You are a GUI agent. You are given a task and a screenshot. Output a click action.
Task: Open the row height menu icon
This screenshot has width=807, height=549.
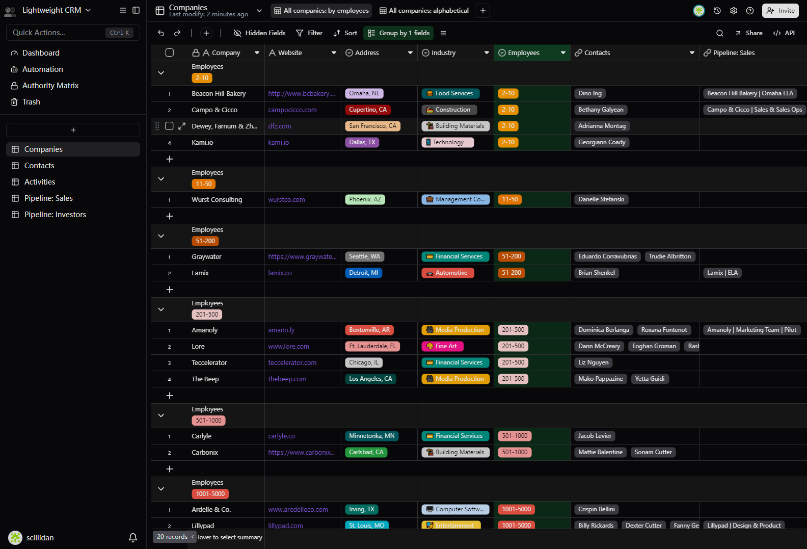[443, 33]
